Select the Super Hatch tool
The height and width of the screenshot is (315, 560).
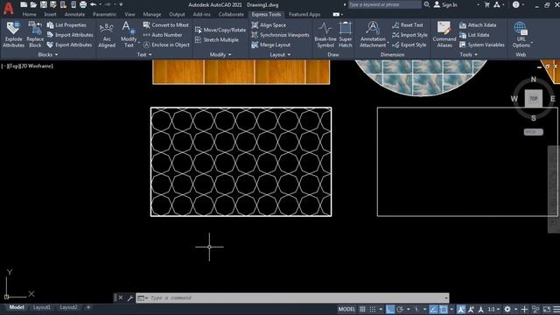pos(346,35)
